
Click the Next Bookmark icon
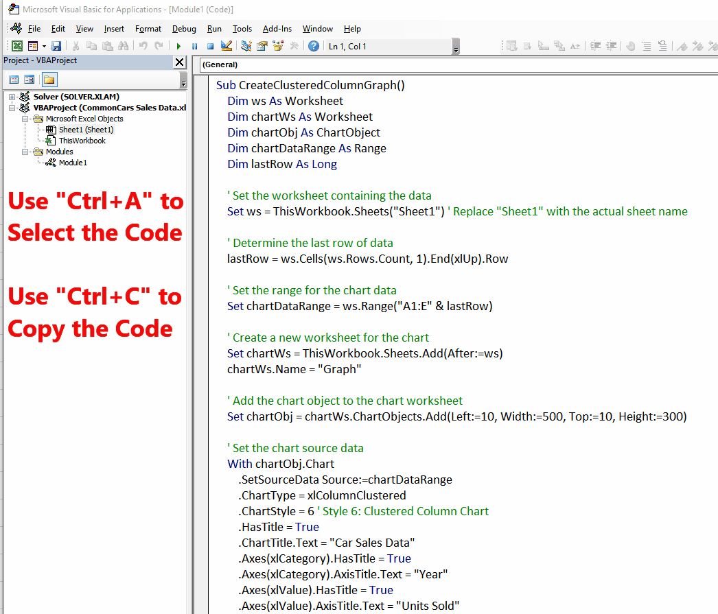(x=698, y=46)
